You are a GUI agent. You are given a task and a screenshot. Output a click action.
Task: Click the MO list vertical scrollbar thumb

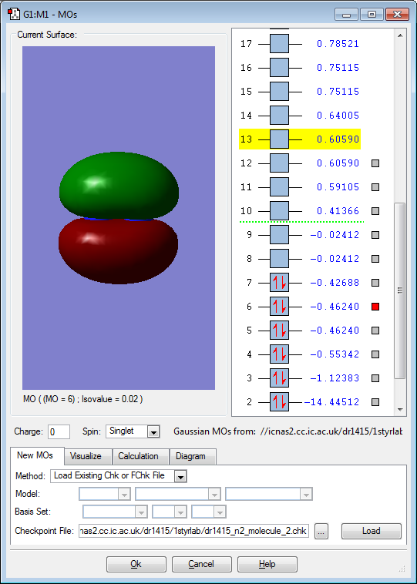coord(400,290)
